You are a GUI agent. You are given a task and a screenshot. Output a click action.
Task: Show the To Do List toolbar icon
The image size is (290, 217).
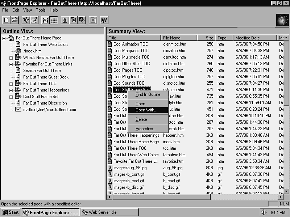34,20
